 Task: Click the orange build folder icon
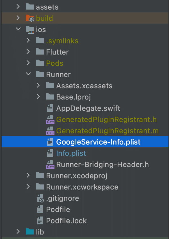(30, 18)
